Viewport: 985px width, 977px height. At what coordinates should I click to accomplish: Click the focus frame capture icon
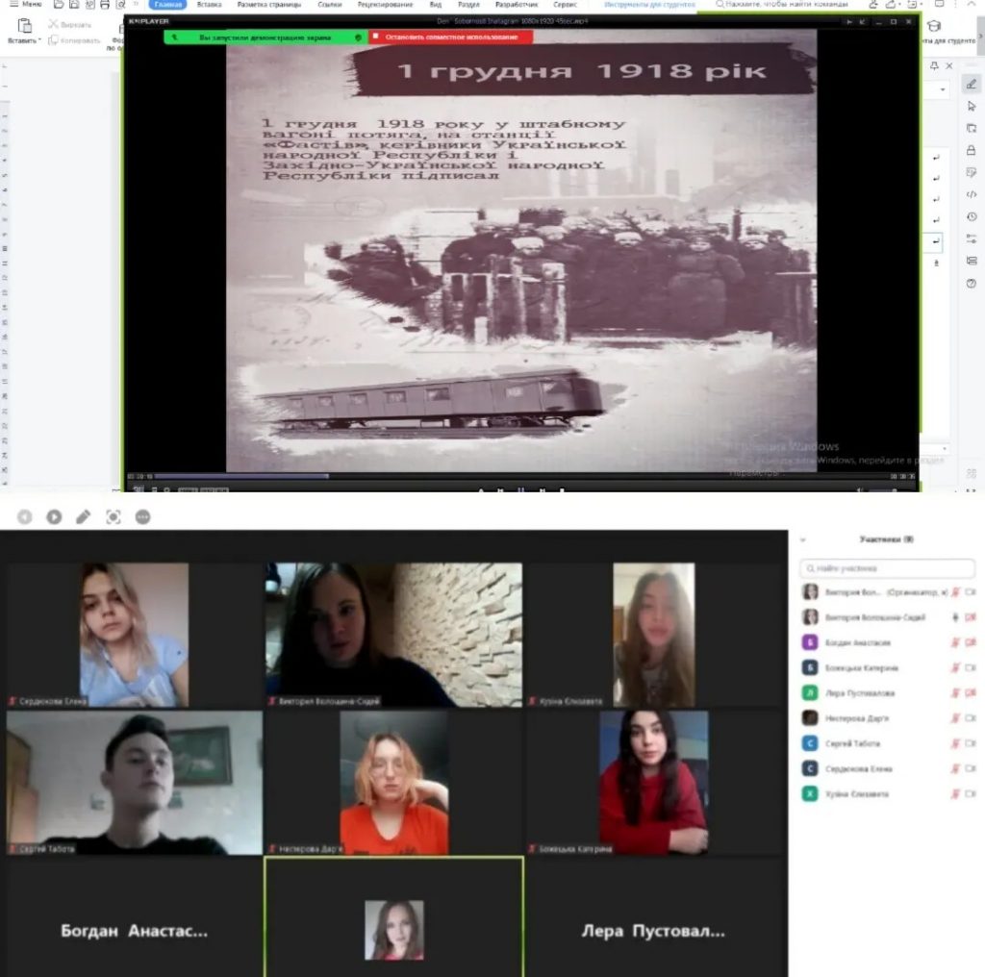coord(114,517)
